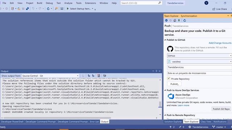Pin the Output window auto-hide
Image resolution: width=232 pixels, height=130 pixels.
tap(156, 71)
